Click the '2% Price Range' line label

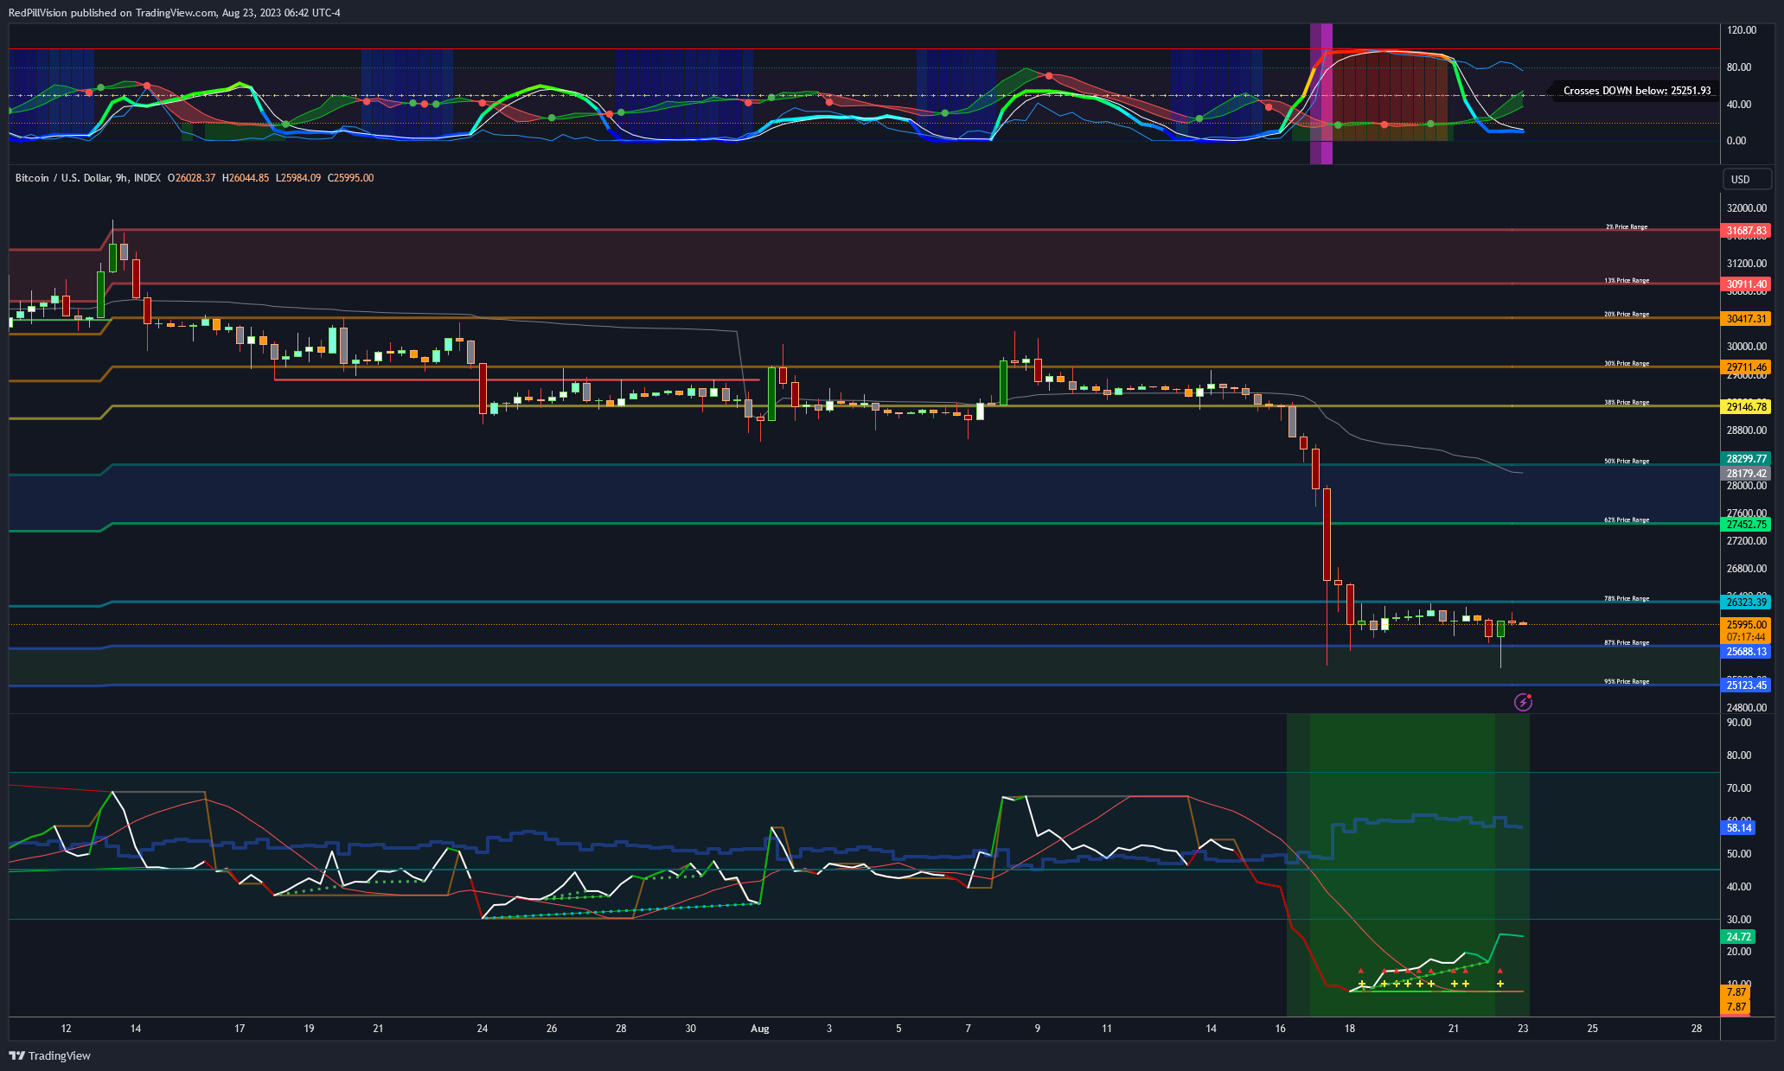pos(1627,226)
